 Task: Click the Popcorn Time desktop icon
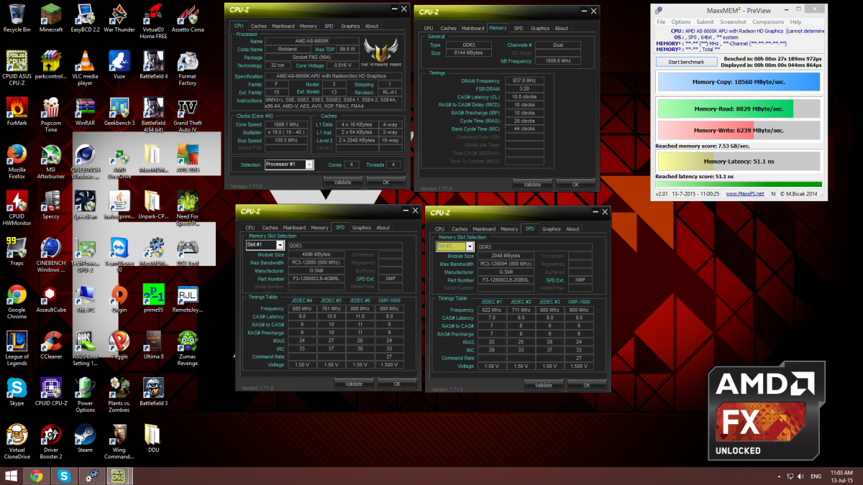(x=50, y=115)
